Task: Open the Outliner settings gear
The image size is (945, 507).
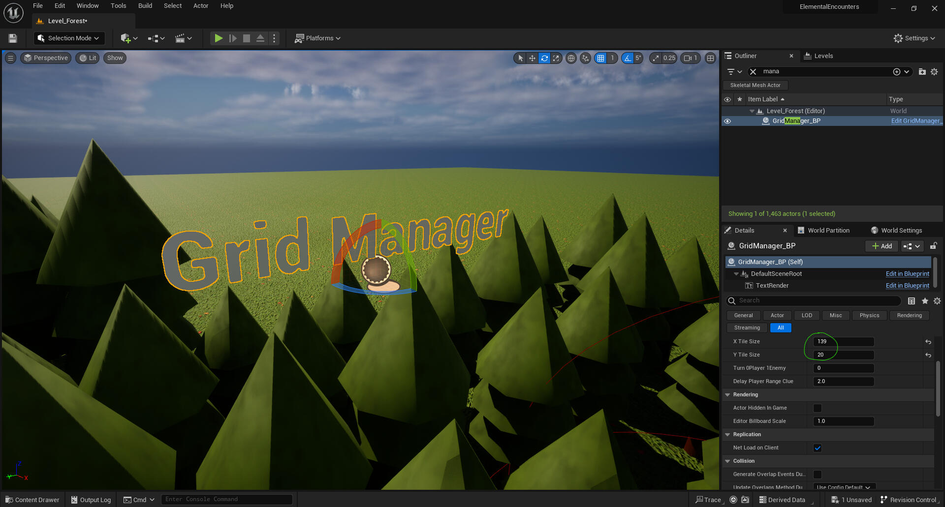Action: pyautogui.click(x=934, y=72)
